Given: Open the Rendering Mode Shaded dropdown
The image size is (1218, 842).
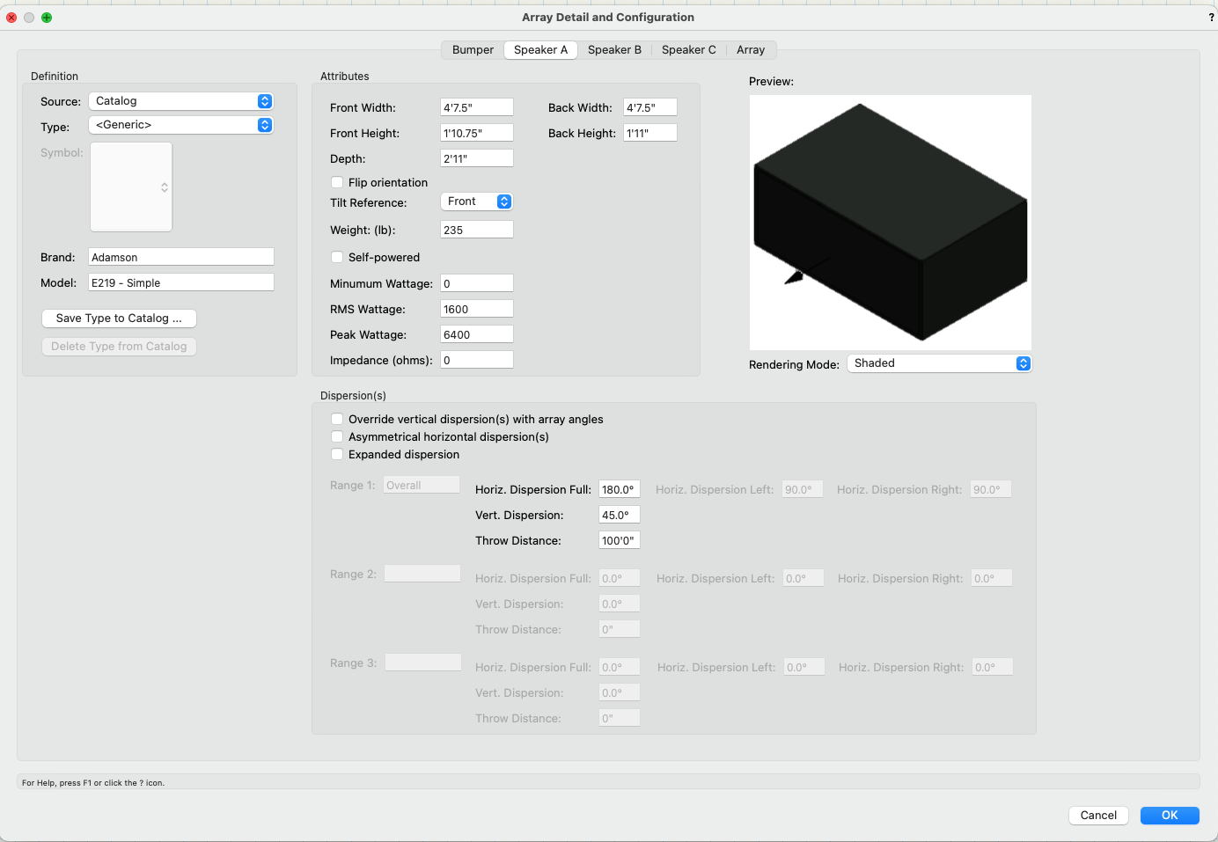Looking at the screenshot, I should (938, 363).
